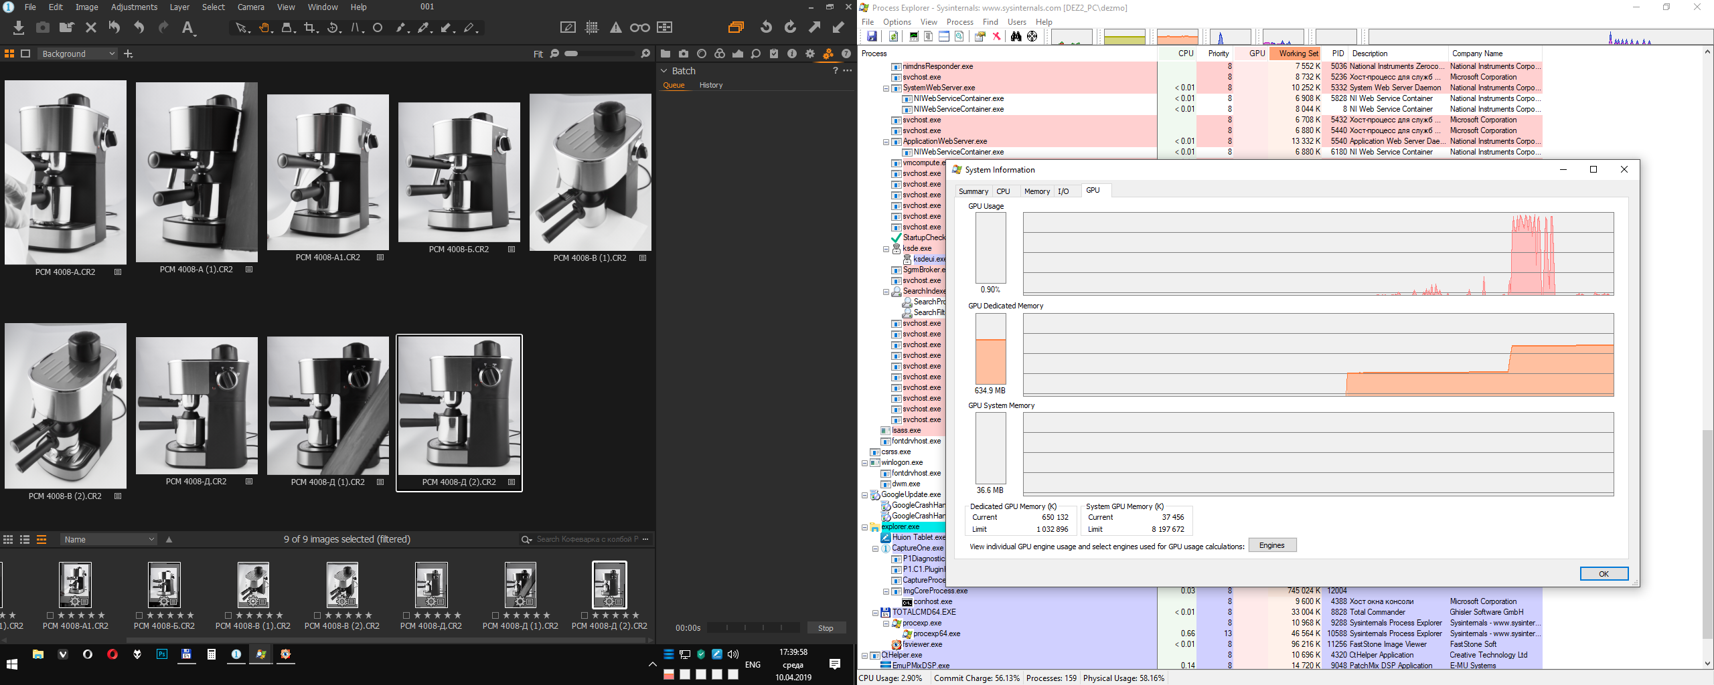Click the Search Кофеварка input field

coord(587,539)
